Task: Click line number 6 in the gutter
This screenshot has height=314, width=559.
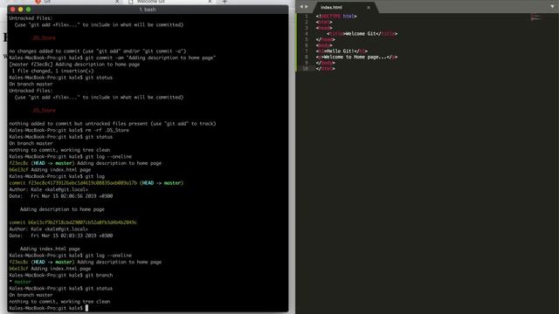Action: click(307, 45)
